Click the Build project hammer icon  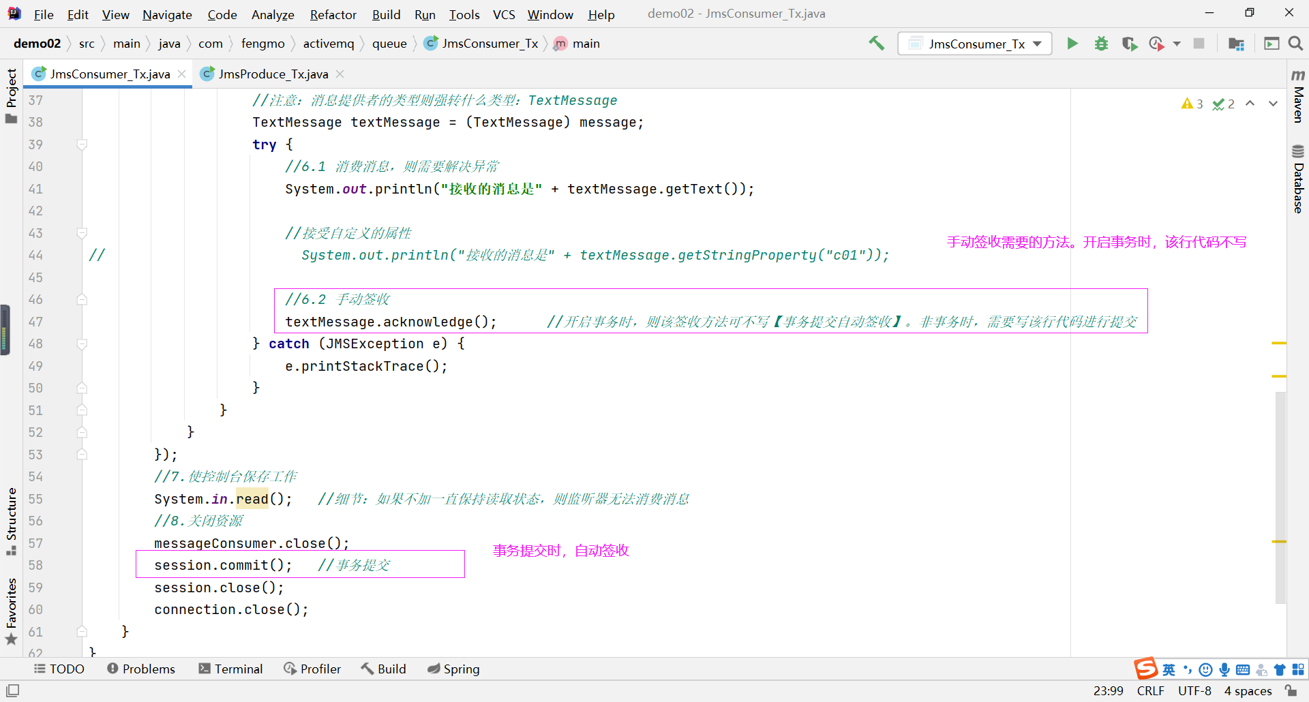876,44
